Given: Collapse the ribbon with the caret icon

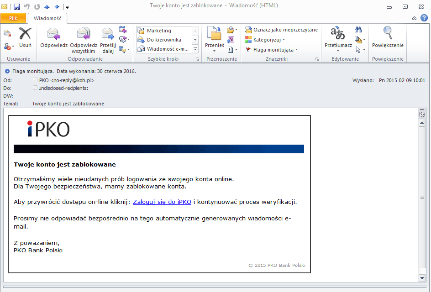Looking at the screenshot, I should 414,18.
